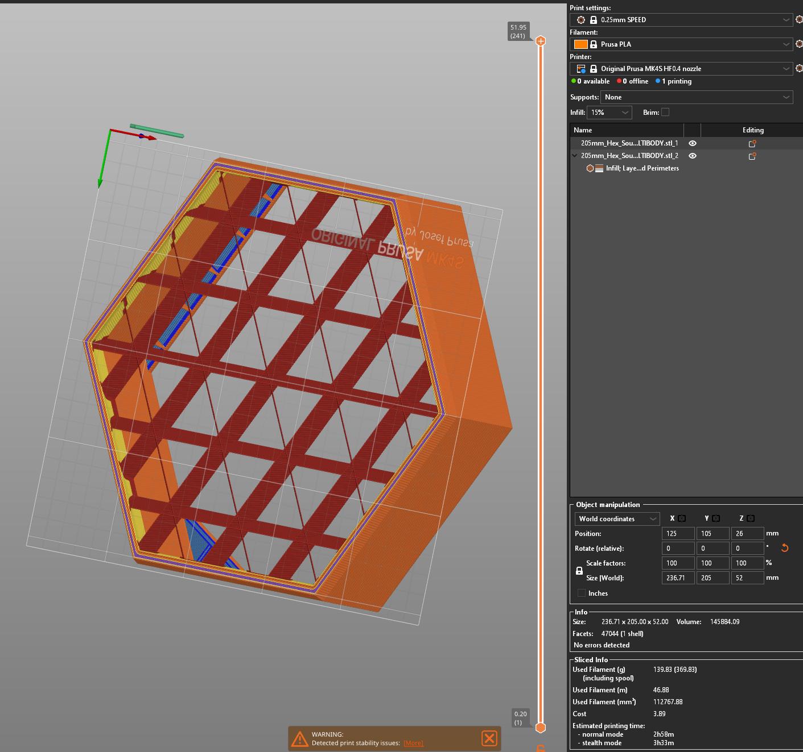Click the lock icon beside 0.25mm SPEED

[x=594, y=19]
